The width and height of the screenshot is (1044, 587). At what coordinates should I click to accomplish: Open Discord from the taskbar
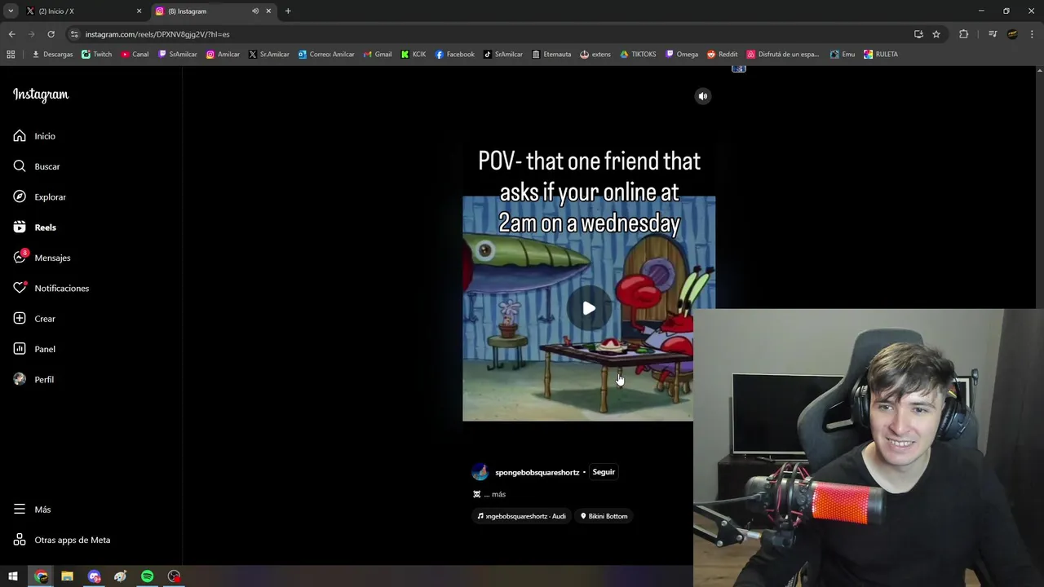click(x=95, y=576)
